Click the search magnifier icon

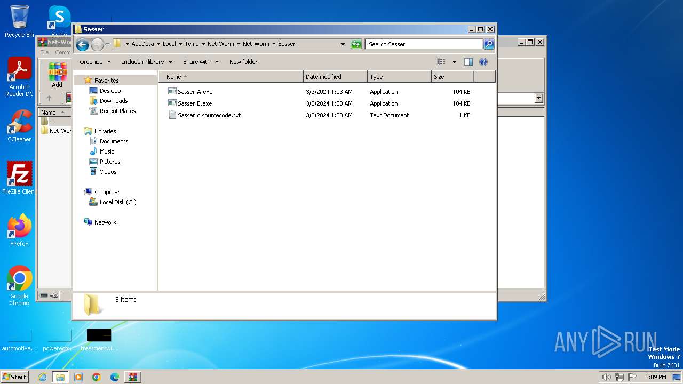489,44
